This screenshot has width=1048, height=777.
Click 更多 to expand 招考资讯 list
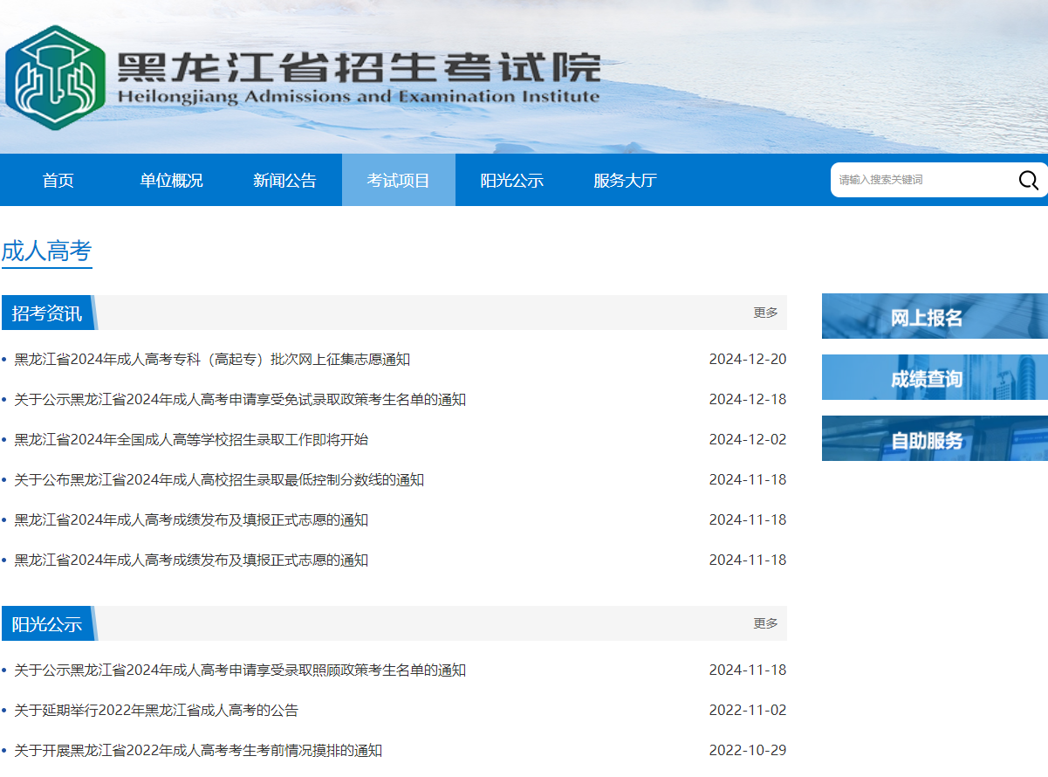[764, 313]
